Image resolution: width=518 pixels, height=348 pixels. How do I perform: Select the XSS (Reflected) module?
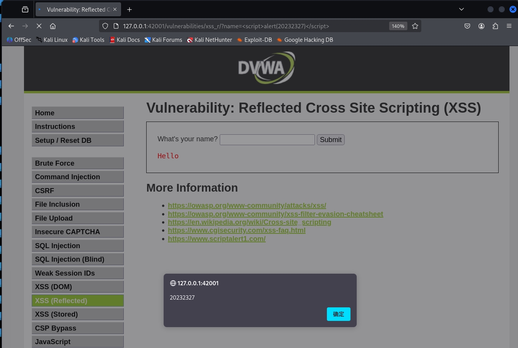(78, 301)
